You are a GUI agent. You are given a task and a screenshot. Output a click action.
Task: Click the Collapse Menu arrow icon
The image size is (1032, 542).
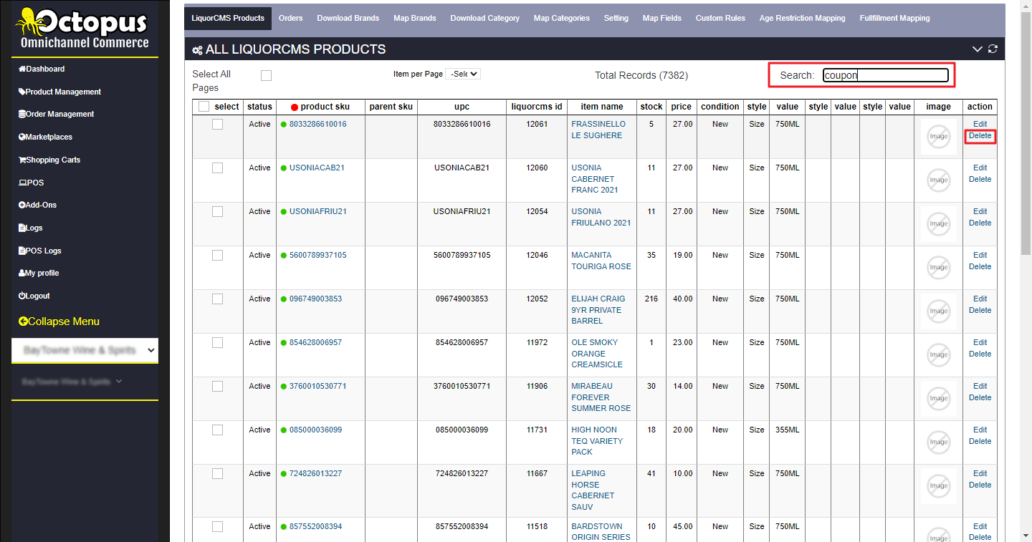[23, 321]
